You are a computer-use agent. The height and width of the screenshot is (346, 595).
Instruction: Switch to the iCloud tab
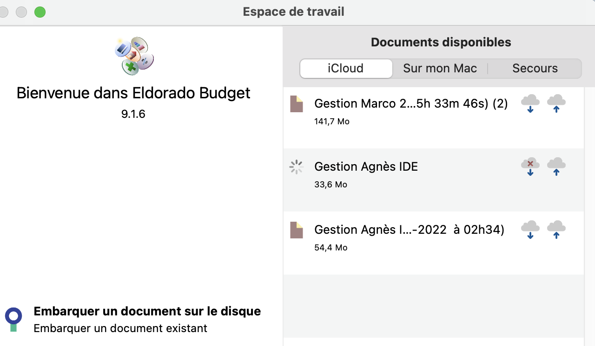click(346, 69)
